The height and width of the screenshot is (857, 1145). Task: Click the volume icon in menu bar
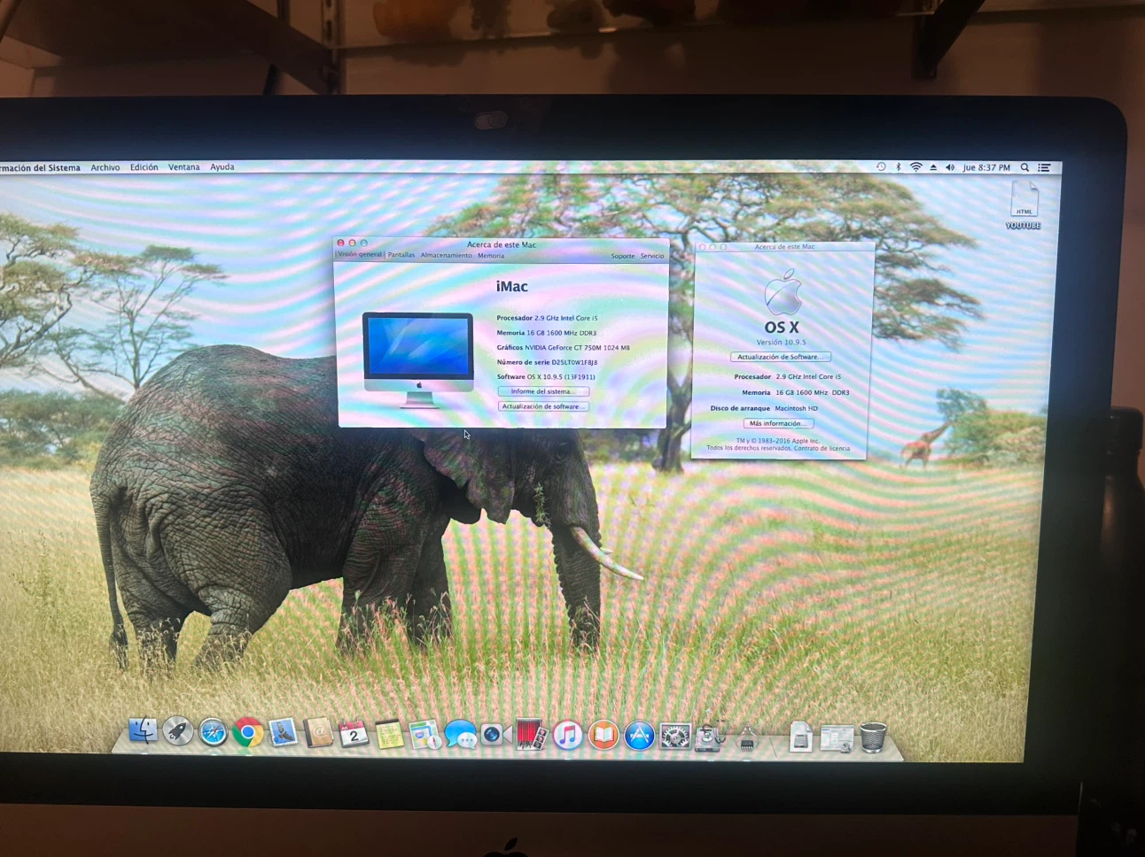click(x=950, y=167)
